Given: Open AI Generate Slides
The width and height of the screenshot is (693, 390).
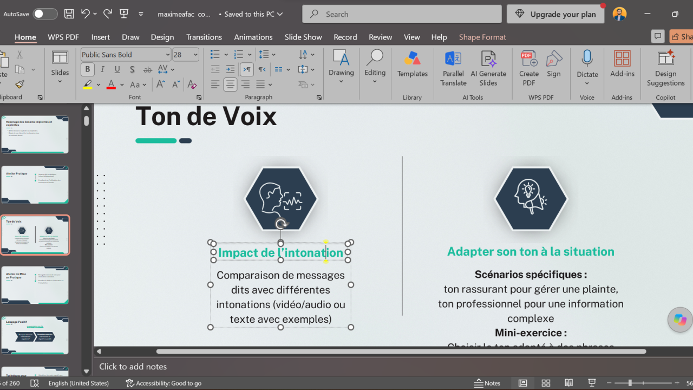Looking at the screenshot, I should tap(488, 68).
